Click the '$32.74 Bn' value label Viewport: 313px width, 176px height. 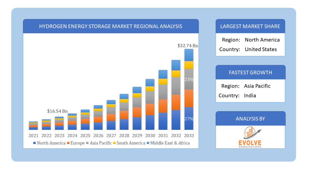click(188, 46)
